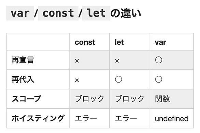
Task: Click the circle mark for var 再代入
Action: click(x=159, y=79)
